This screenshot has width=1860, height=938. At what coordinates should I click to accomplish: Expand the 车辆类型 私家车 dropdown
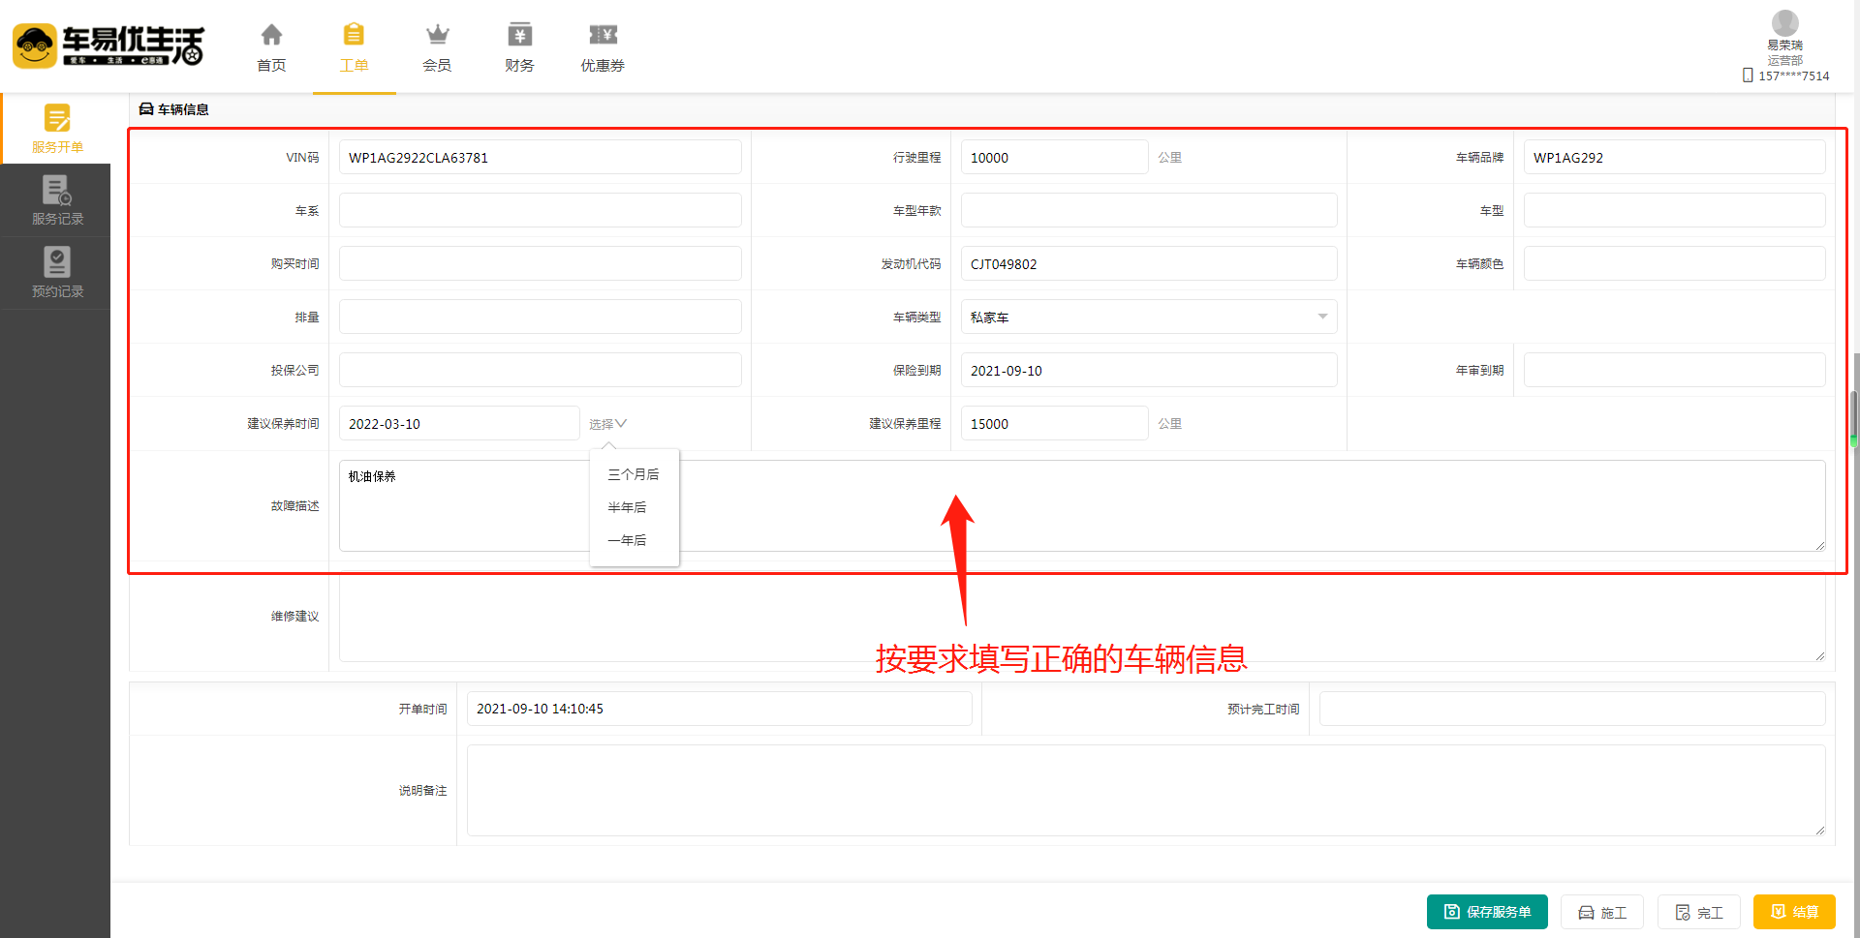[x=1149, y=317]
